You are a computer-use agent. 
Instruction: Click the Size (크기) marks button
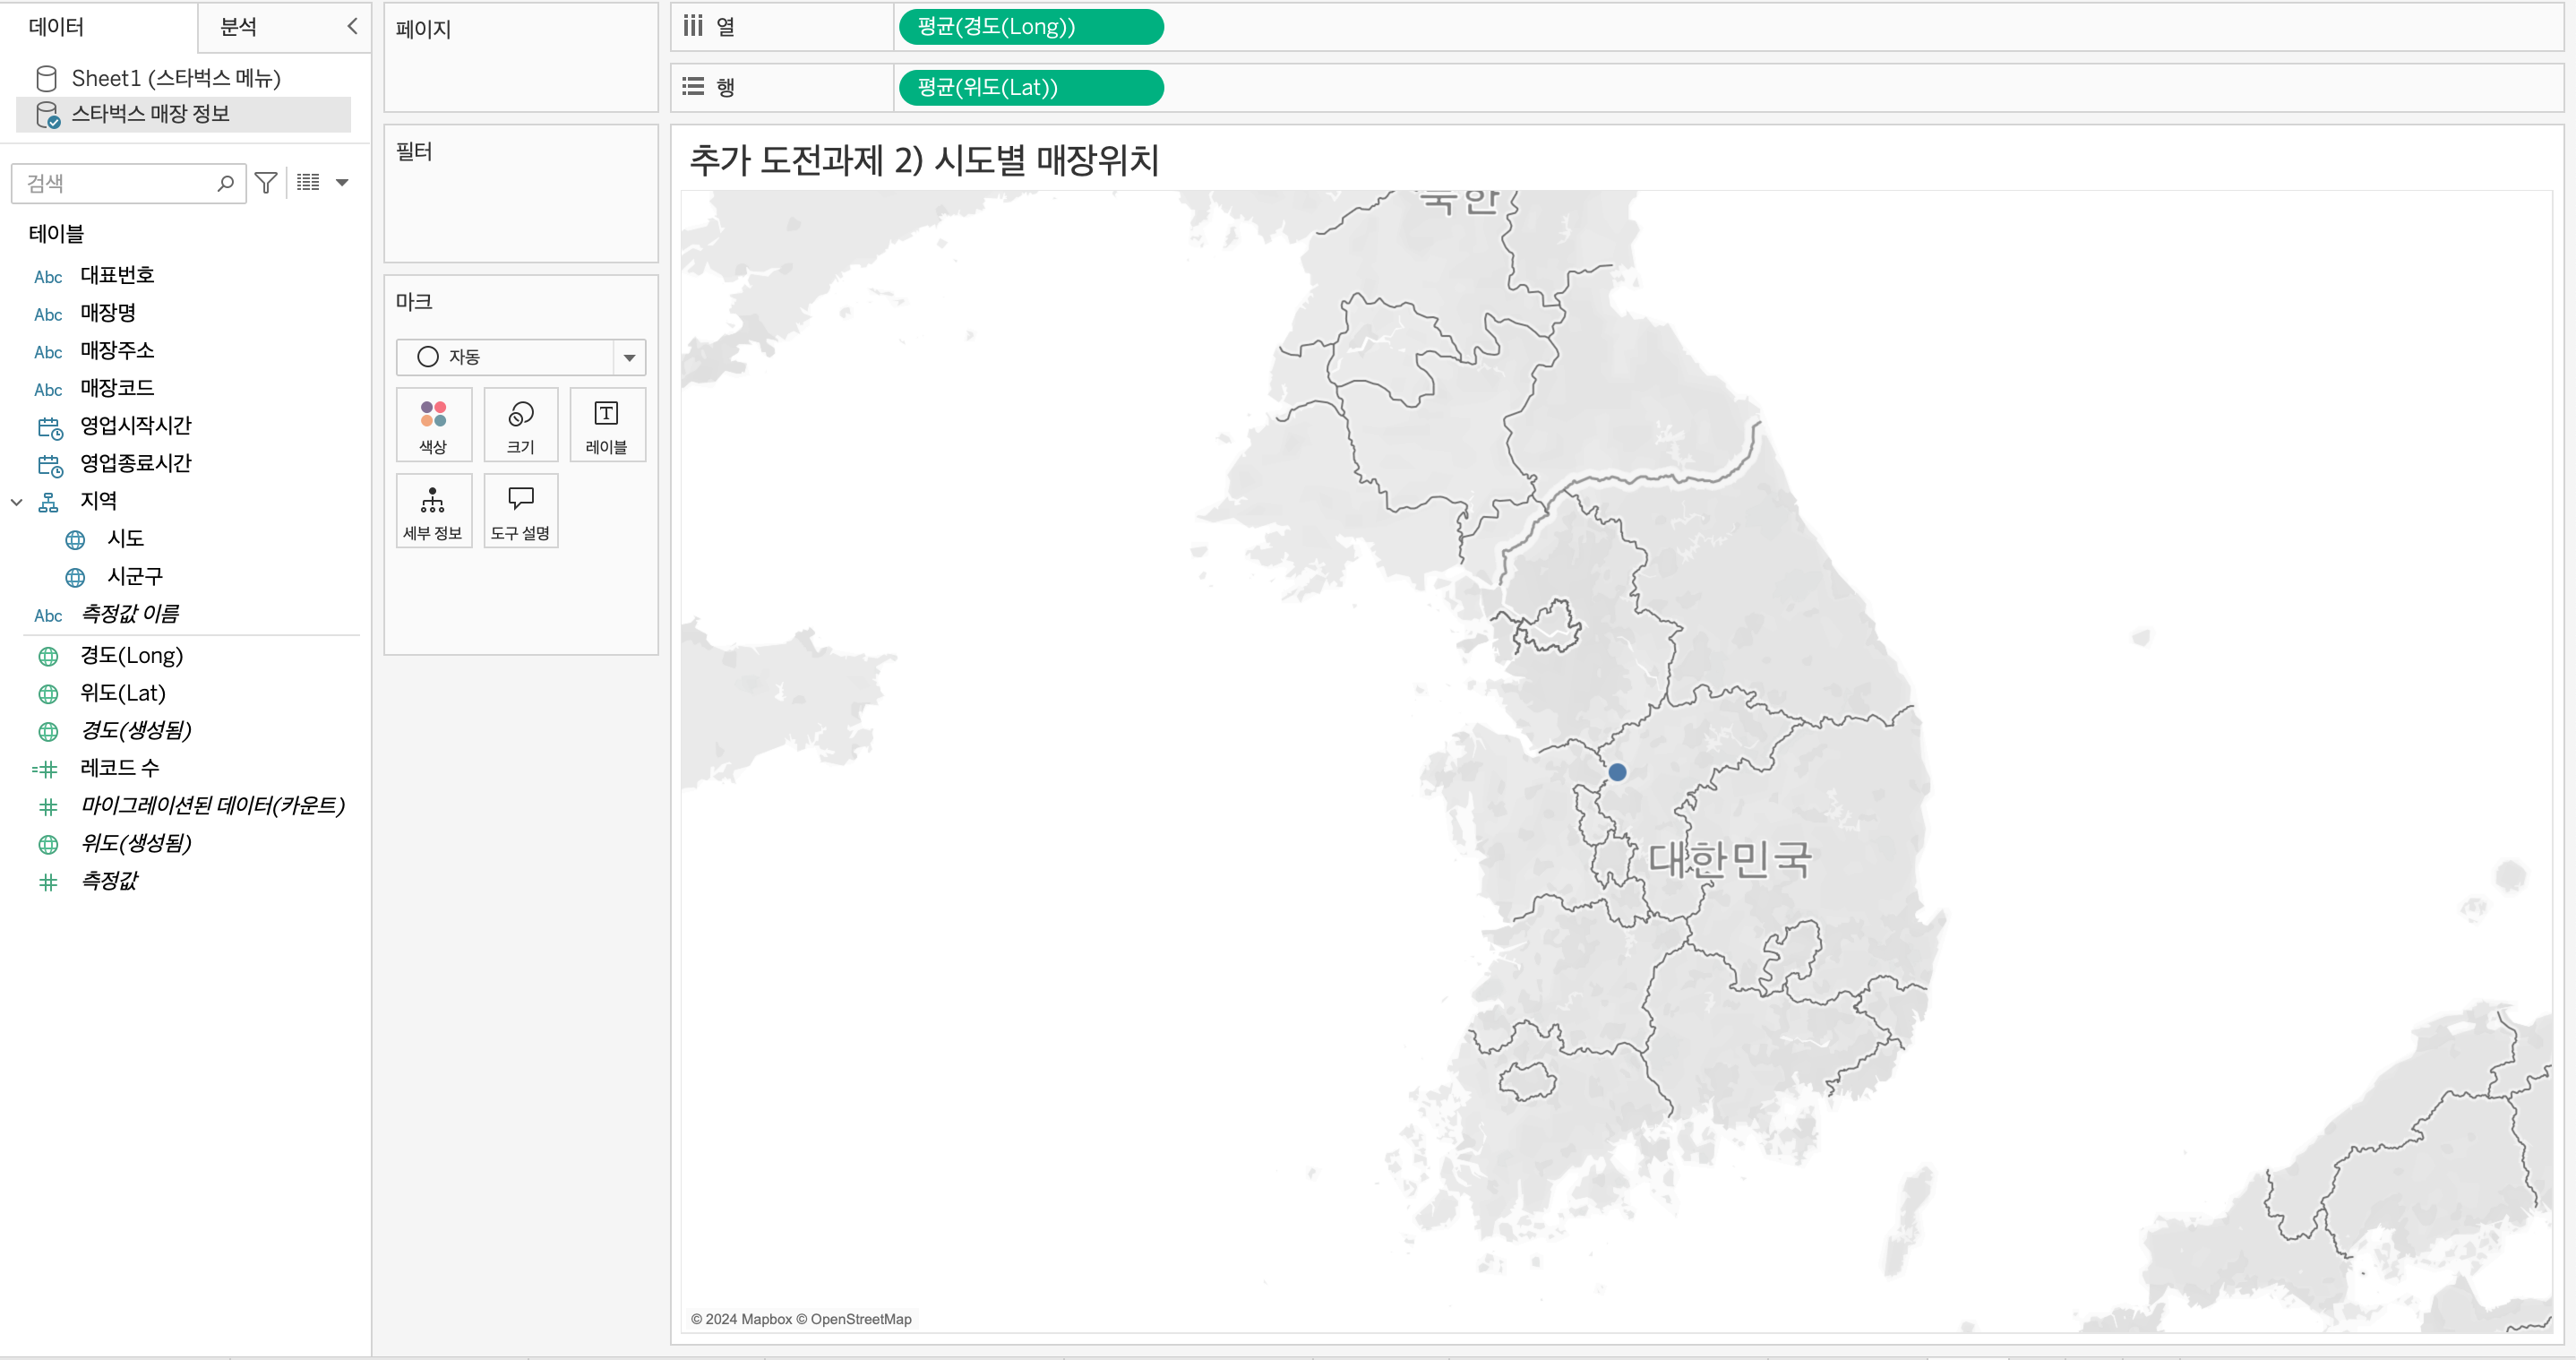pos(520,425)
